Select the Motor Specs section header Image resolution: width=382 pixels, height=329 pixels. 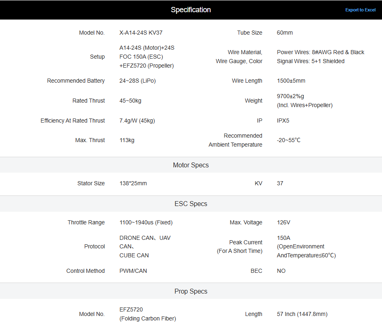[191, 165]
